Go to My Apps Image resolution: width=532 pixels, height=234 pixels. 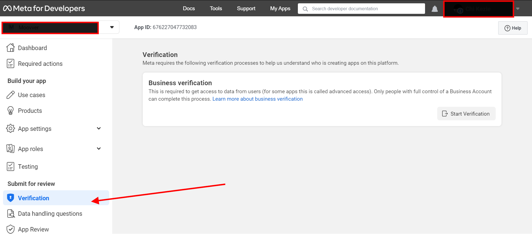click(x=280, y=9)
